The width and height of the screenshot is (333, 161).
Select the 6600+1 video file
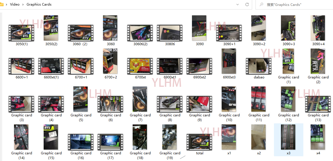coord(21,66)
